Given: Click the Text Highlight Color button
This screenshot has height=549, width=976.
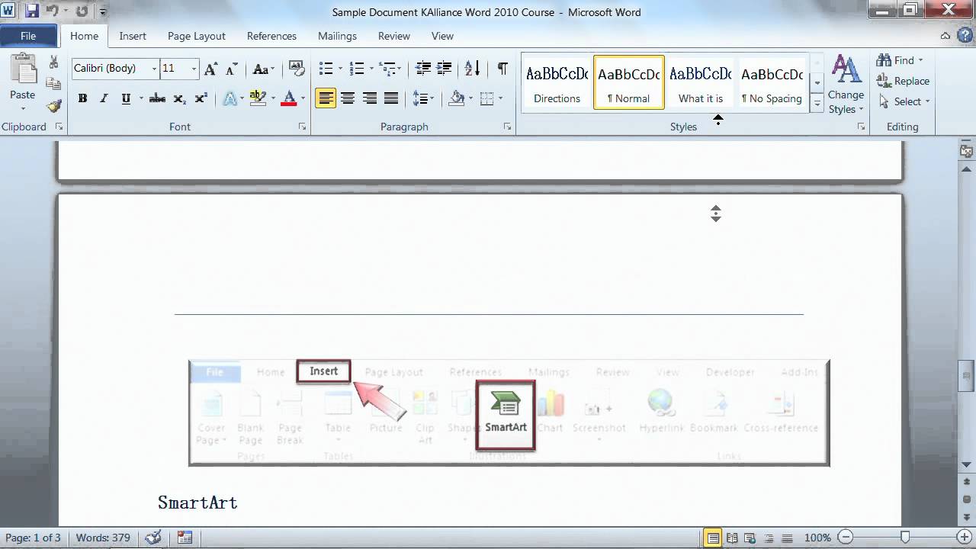Looking at the screenshot, I should [257, 98].
